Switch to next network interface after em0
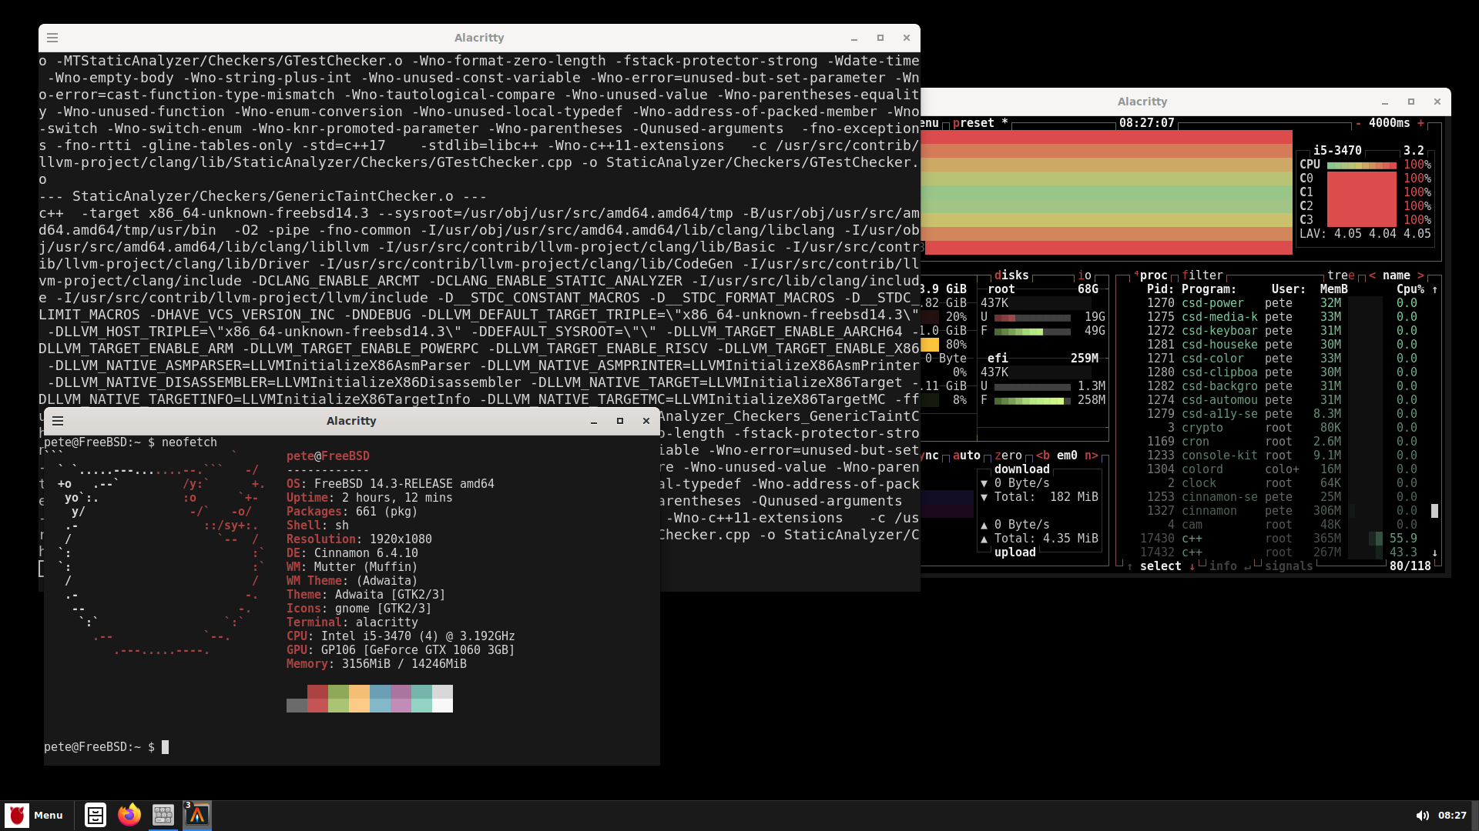Image resolution: width=1479 pixels, height=831 pixels. pyautogui.click(x=1091, y=456)
